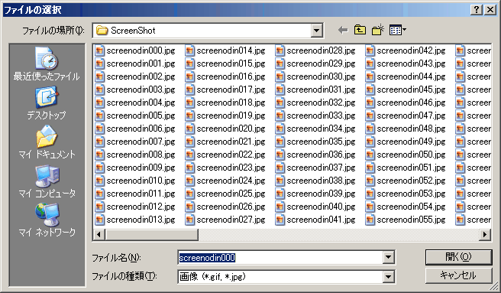
Task: Click the Back arrow toolbar icon
Action: 343,31
